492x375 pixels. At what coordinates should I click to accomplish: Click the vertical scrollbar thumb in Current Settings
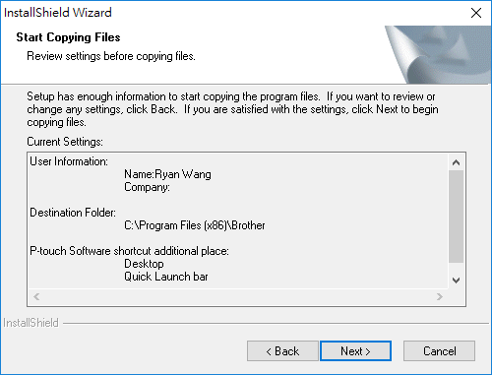[x=456, y=217]
